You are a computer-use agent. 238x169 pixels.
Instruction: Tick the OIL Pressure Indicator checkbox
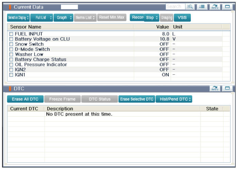[x=11, y=65]
